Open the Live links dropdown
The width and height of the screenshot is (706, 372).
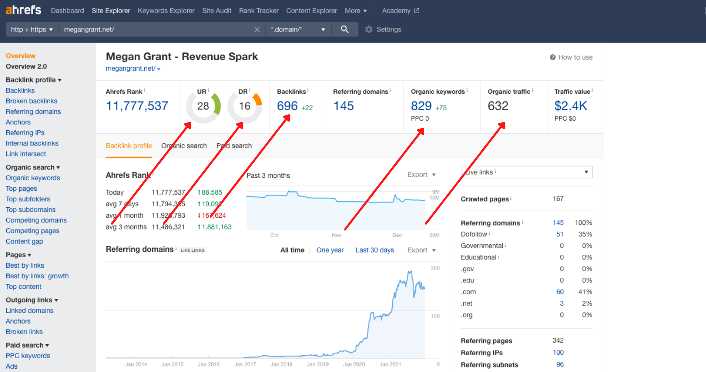pos(526,172)
